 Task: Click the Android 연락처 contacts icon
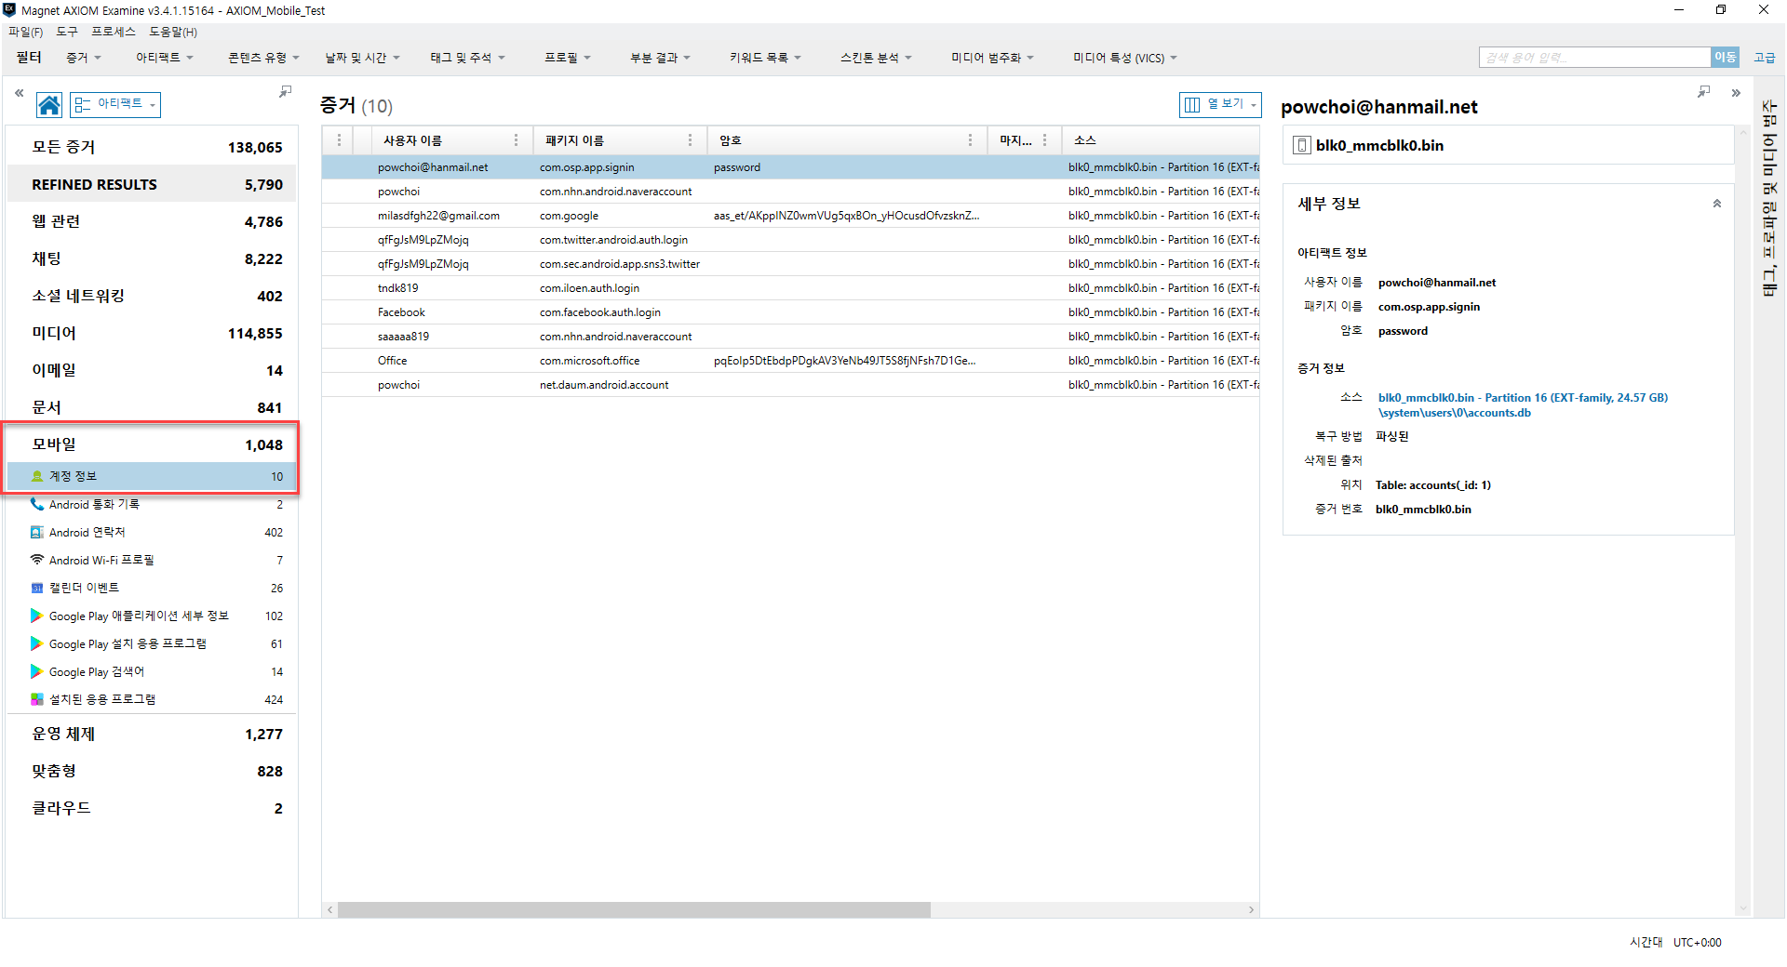coord(37,532)
